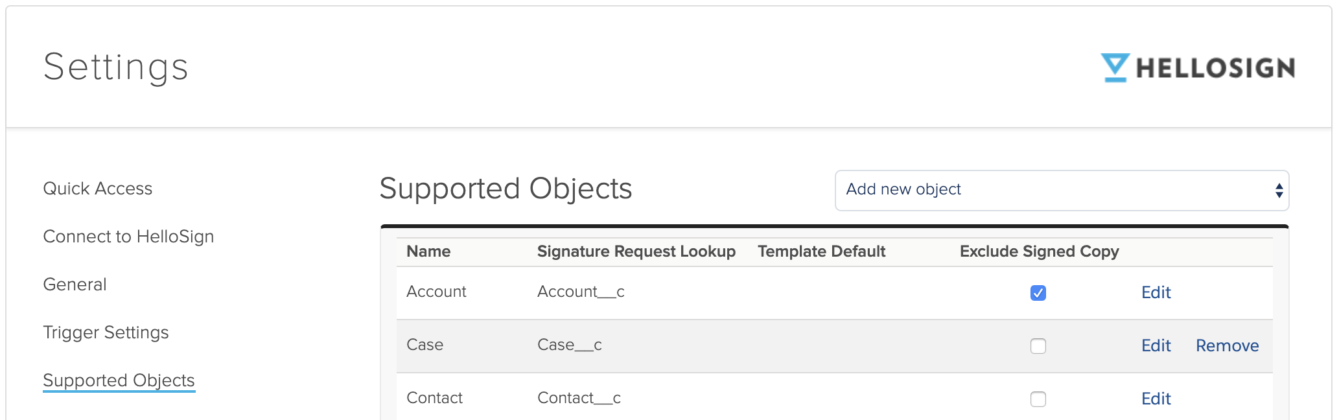
Task: Click the dropdown arrows on Add new object
Action: pyautogui.click(x=1279, y=190)
